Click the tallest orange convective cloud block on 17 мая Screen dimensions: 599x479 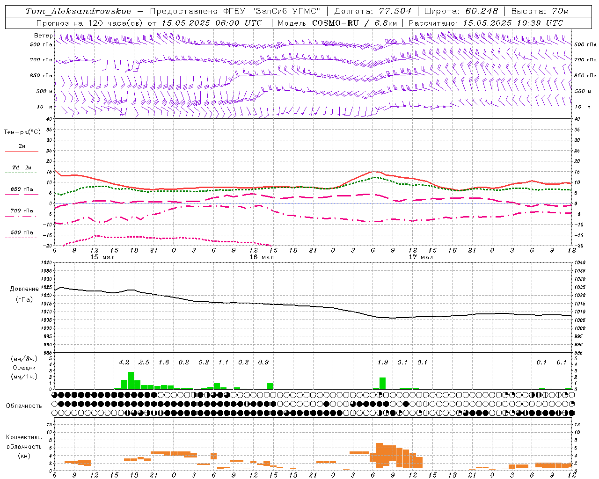(x=380, y=456)
